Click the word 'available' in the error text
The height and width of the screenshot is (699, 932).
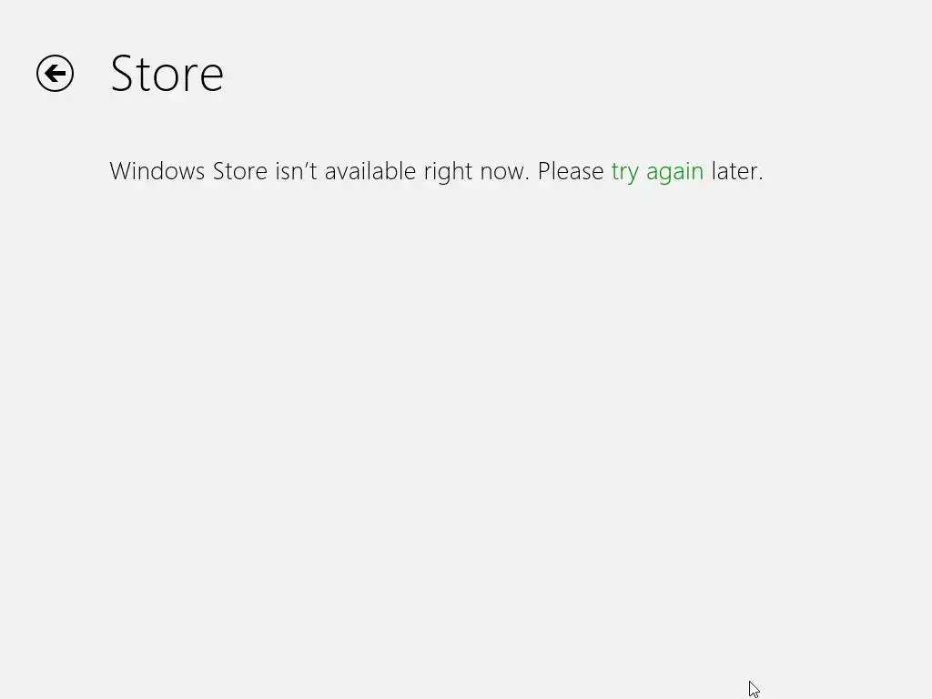click(x=370, y=171)
